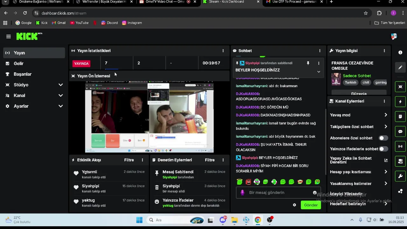The height and width of the screenshot is (229, 407).
Task: Select Yayın in the sidebar
Action: point(34,53)
